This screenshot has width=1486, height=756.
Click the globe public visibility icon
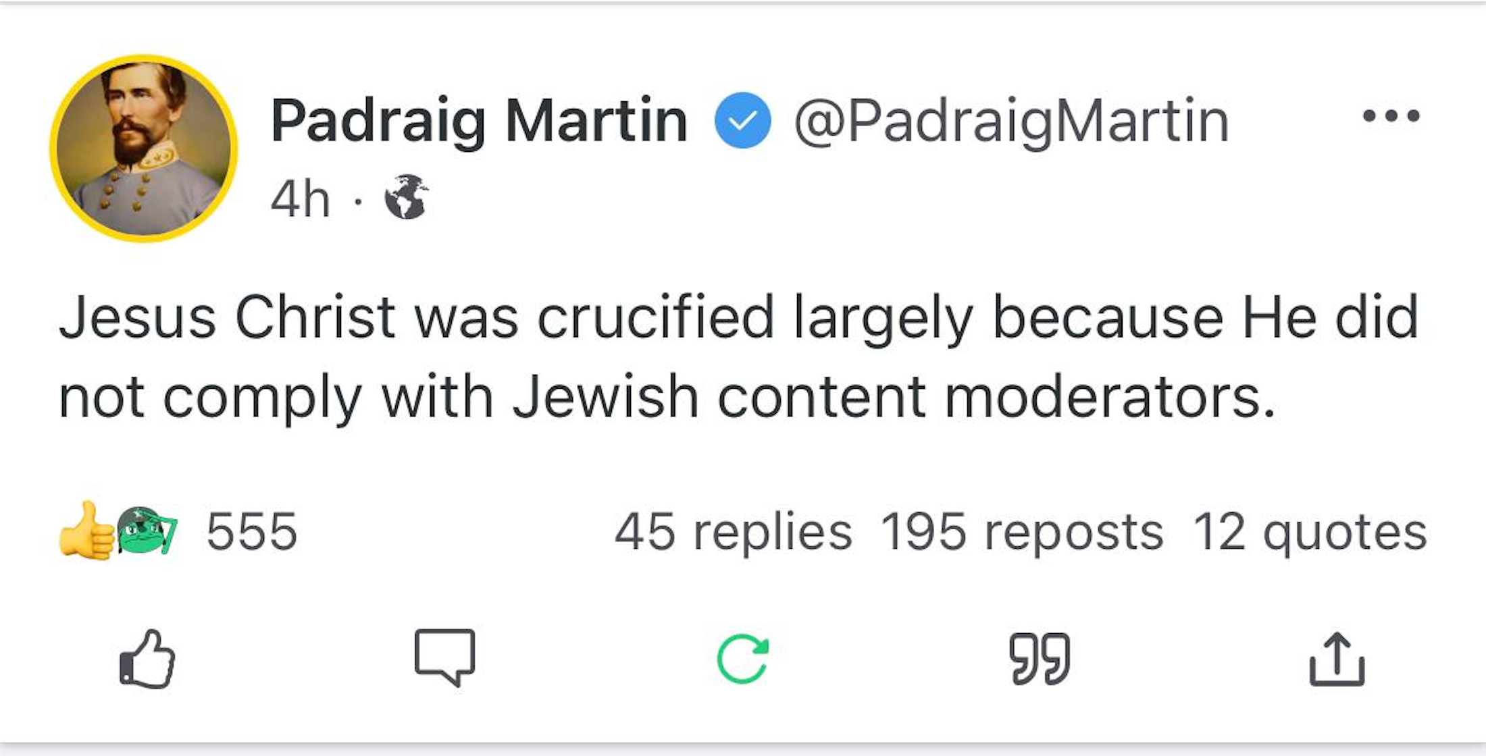click(406, 197)
